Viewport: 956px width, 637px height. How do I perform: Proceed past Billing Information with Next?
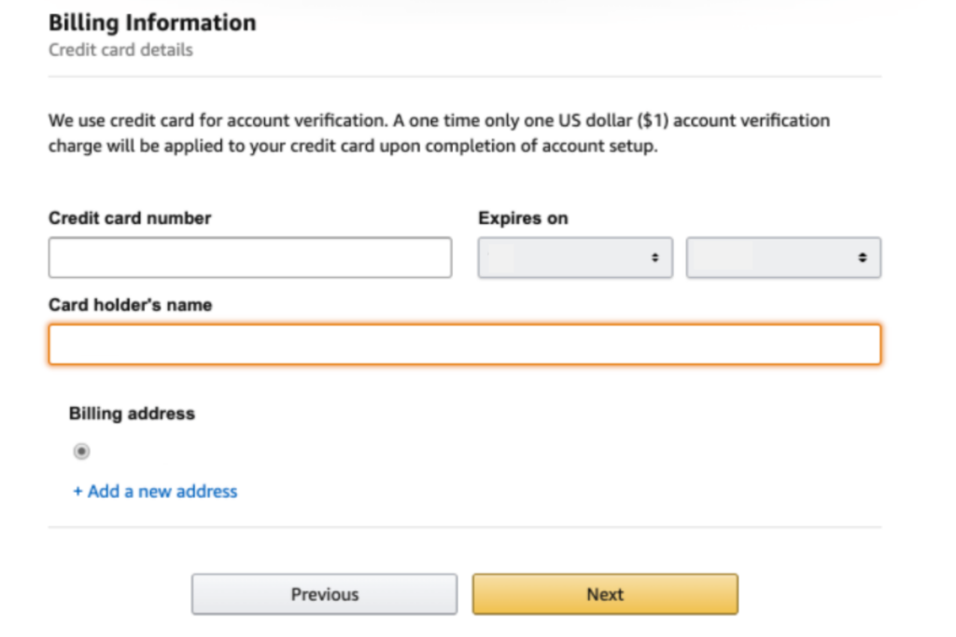(x=604, y=594)
